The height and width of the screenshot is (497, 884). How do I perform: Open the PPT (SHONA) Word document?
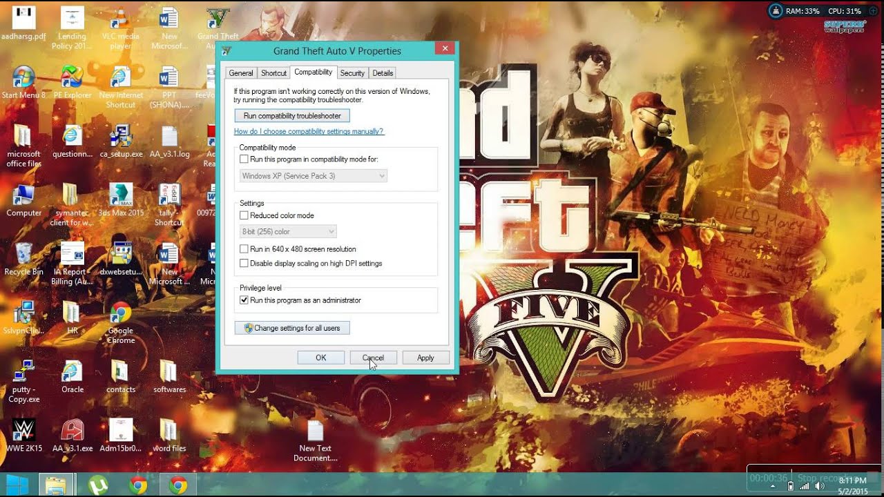169,87
